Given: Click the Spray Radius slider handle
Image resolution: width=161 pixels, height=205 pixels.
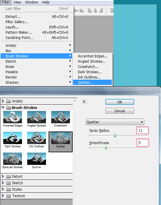Looking at the screenshot, I should tap(115, 136).
